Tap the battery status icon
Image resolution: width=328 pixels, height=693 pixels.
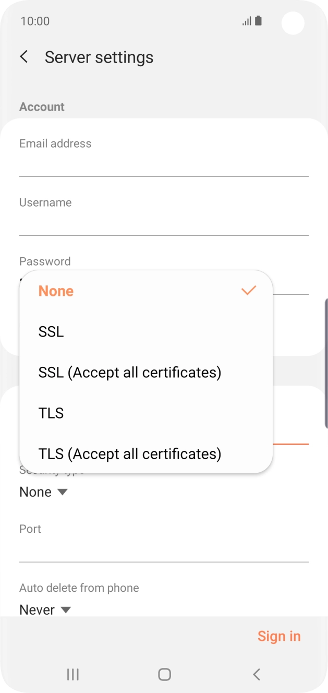coord(259,21)
